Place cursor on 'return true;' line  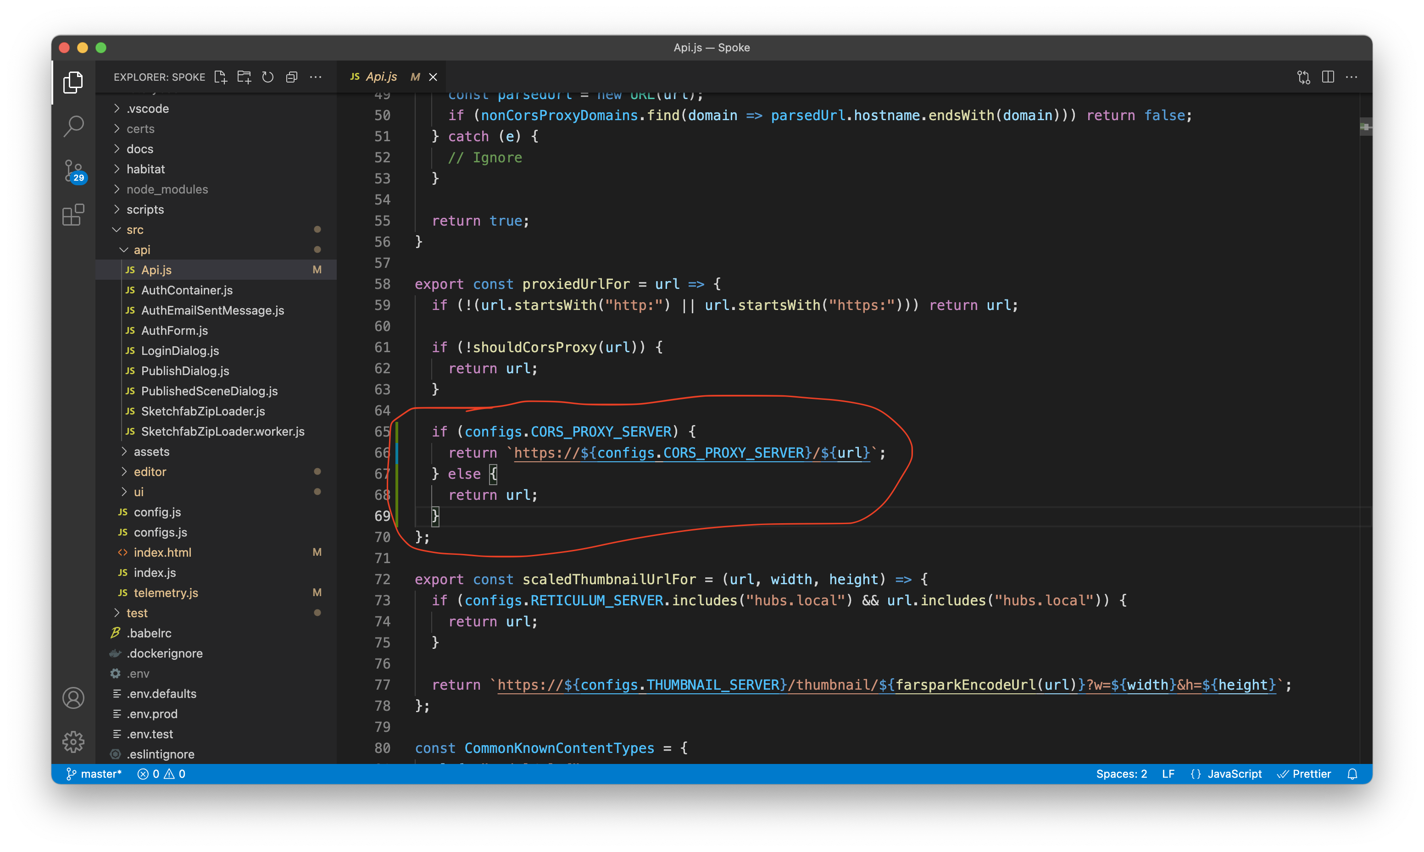click(x=481, y=221)
